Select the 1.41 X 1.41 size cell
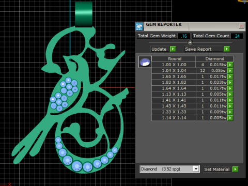 (x=174, y=100)
